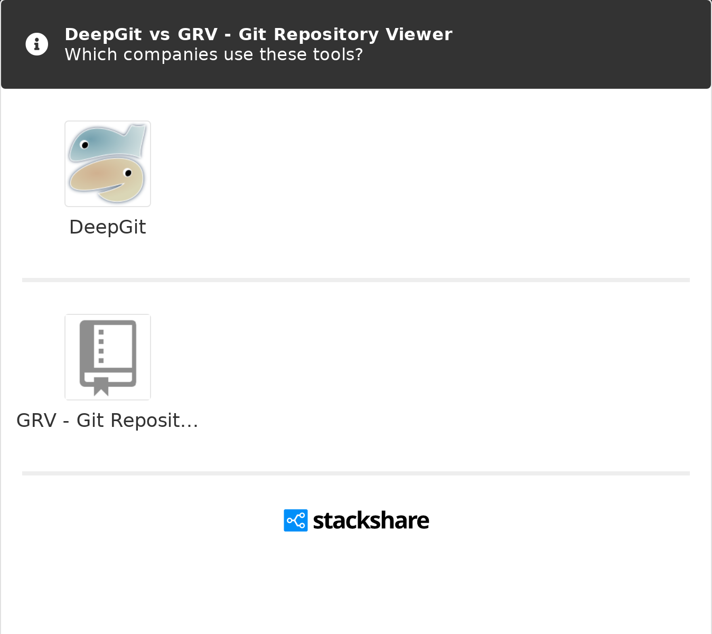The image size is (712, 634).
Task: Open the DeepGit fish logo
Action: click(x=108, y=164)
